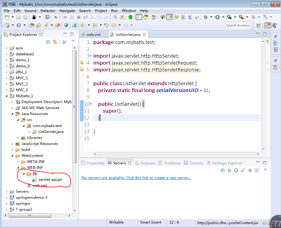Toggle Block Selection Mode button
The width and height of the screenshot is (281, 228).
click(x=183, y=17)
